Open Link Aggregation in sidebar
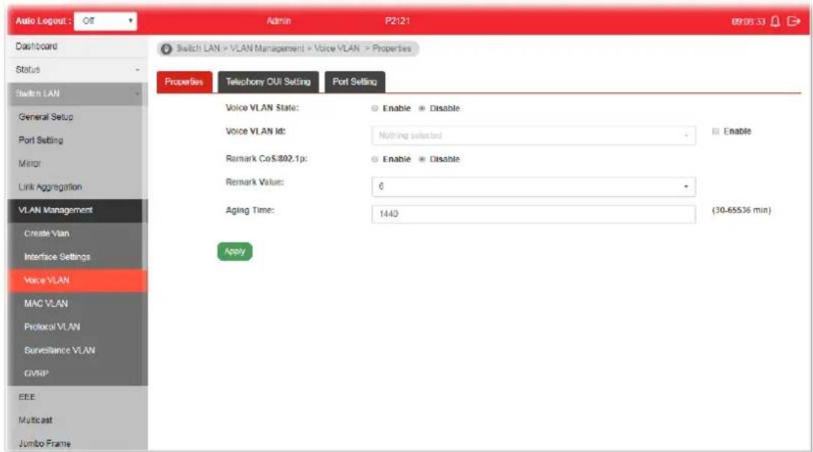 (78, 187)
